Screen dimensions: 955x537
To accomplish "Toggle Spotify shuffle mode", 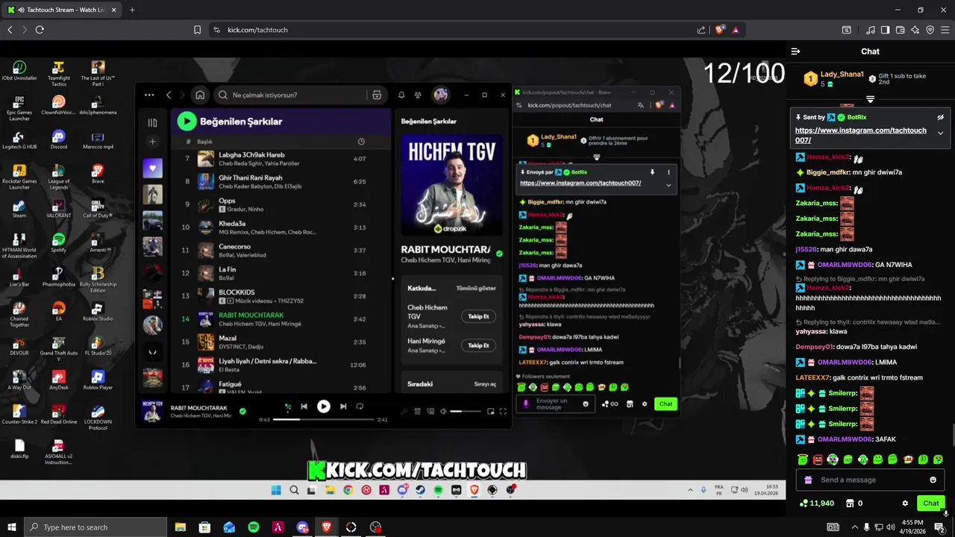I will click(287, 406).
